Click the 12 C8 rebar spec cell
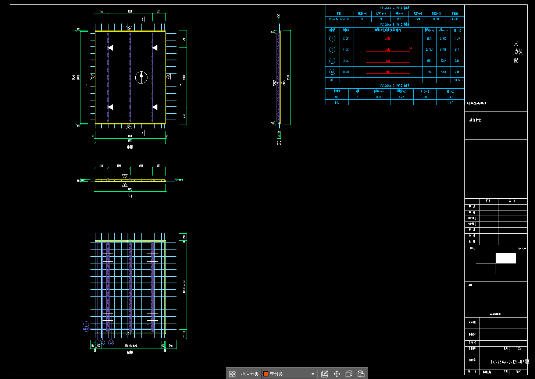The width and height of the screenshot is (535, 379). click(346, 38)
